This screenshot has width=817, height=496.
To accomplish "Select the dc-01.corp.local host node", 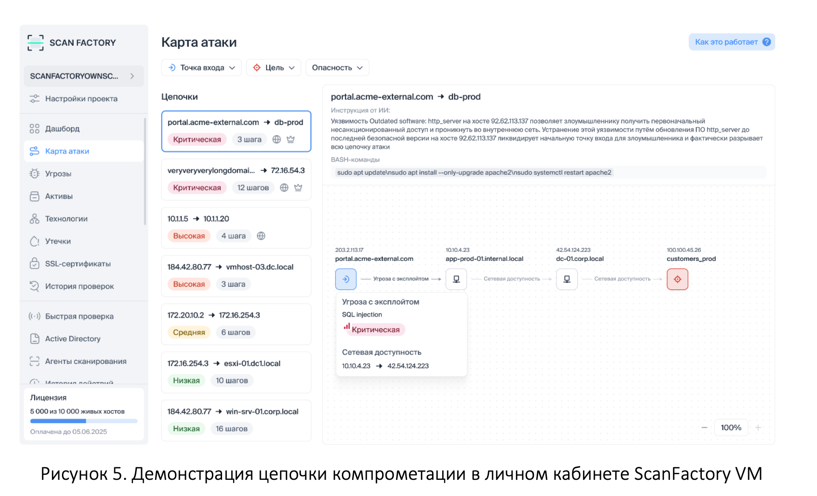I will tap(567, 279).
